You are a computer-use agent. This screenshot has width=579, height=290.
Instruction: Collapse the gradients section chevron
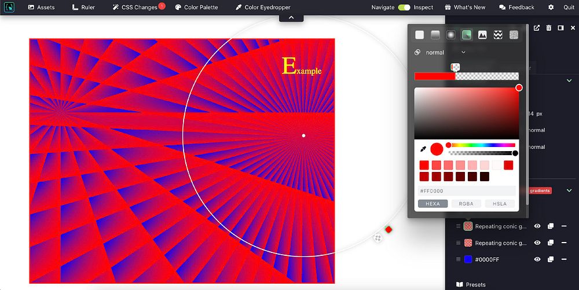pyautogui.click(x=569, y=191)
